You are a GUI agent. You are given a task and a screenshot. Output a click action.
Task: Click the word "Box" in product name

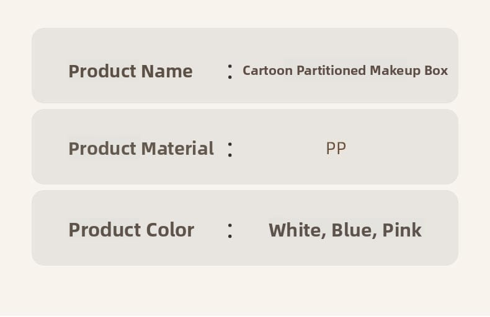tap(436, 71)
